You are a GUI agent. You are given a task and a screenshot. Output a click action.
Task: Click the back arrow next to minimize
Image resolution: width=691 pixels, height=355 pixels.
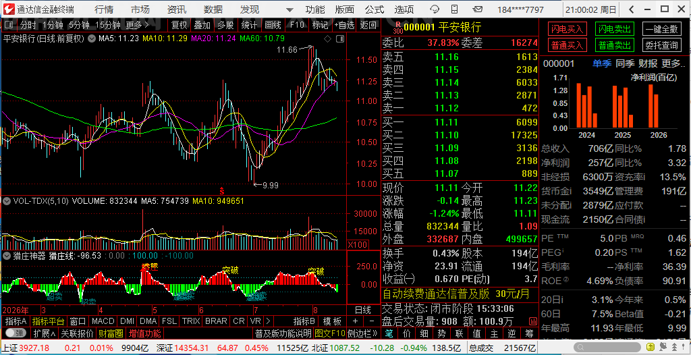click(631, 9)
